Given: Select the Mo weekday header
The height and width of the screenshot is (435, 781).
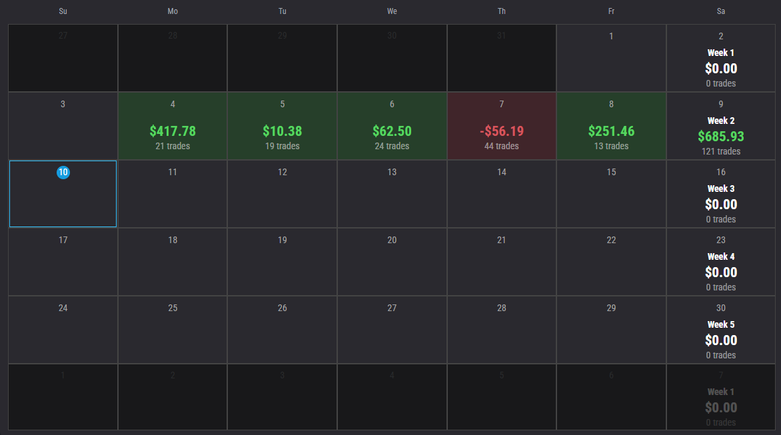Looking at the screenshot, I should tap(173, 11).
